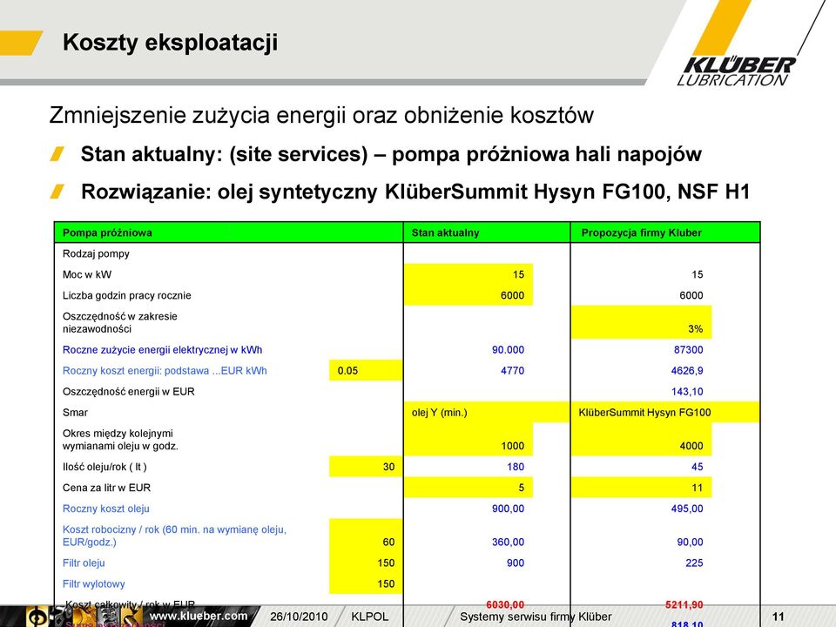Image resolution: width=836 pixels, height=627 pixels.
Task: Select the yellow labor rate cell 60
Action: click(x=366, y=536)
